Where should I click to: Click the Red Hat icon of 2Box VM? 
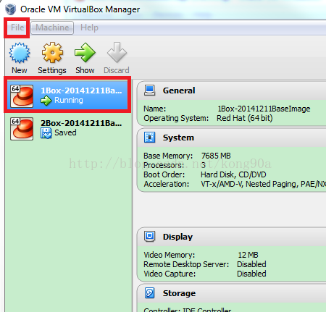pyautogui.click(x=22, y=129)
